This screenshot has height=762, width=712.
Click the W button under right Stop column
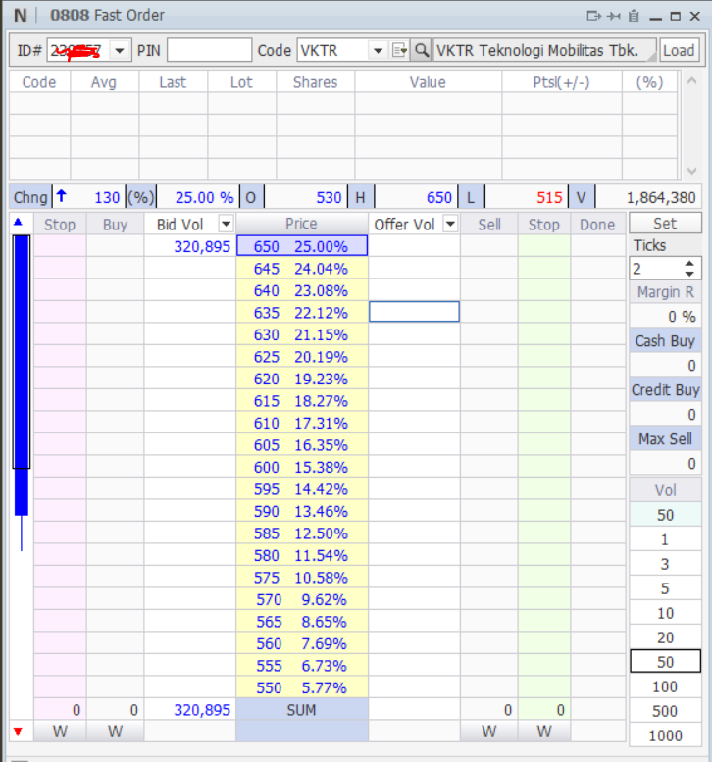pos(544,731)
